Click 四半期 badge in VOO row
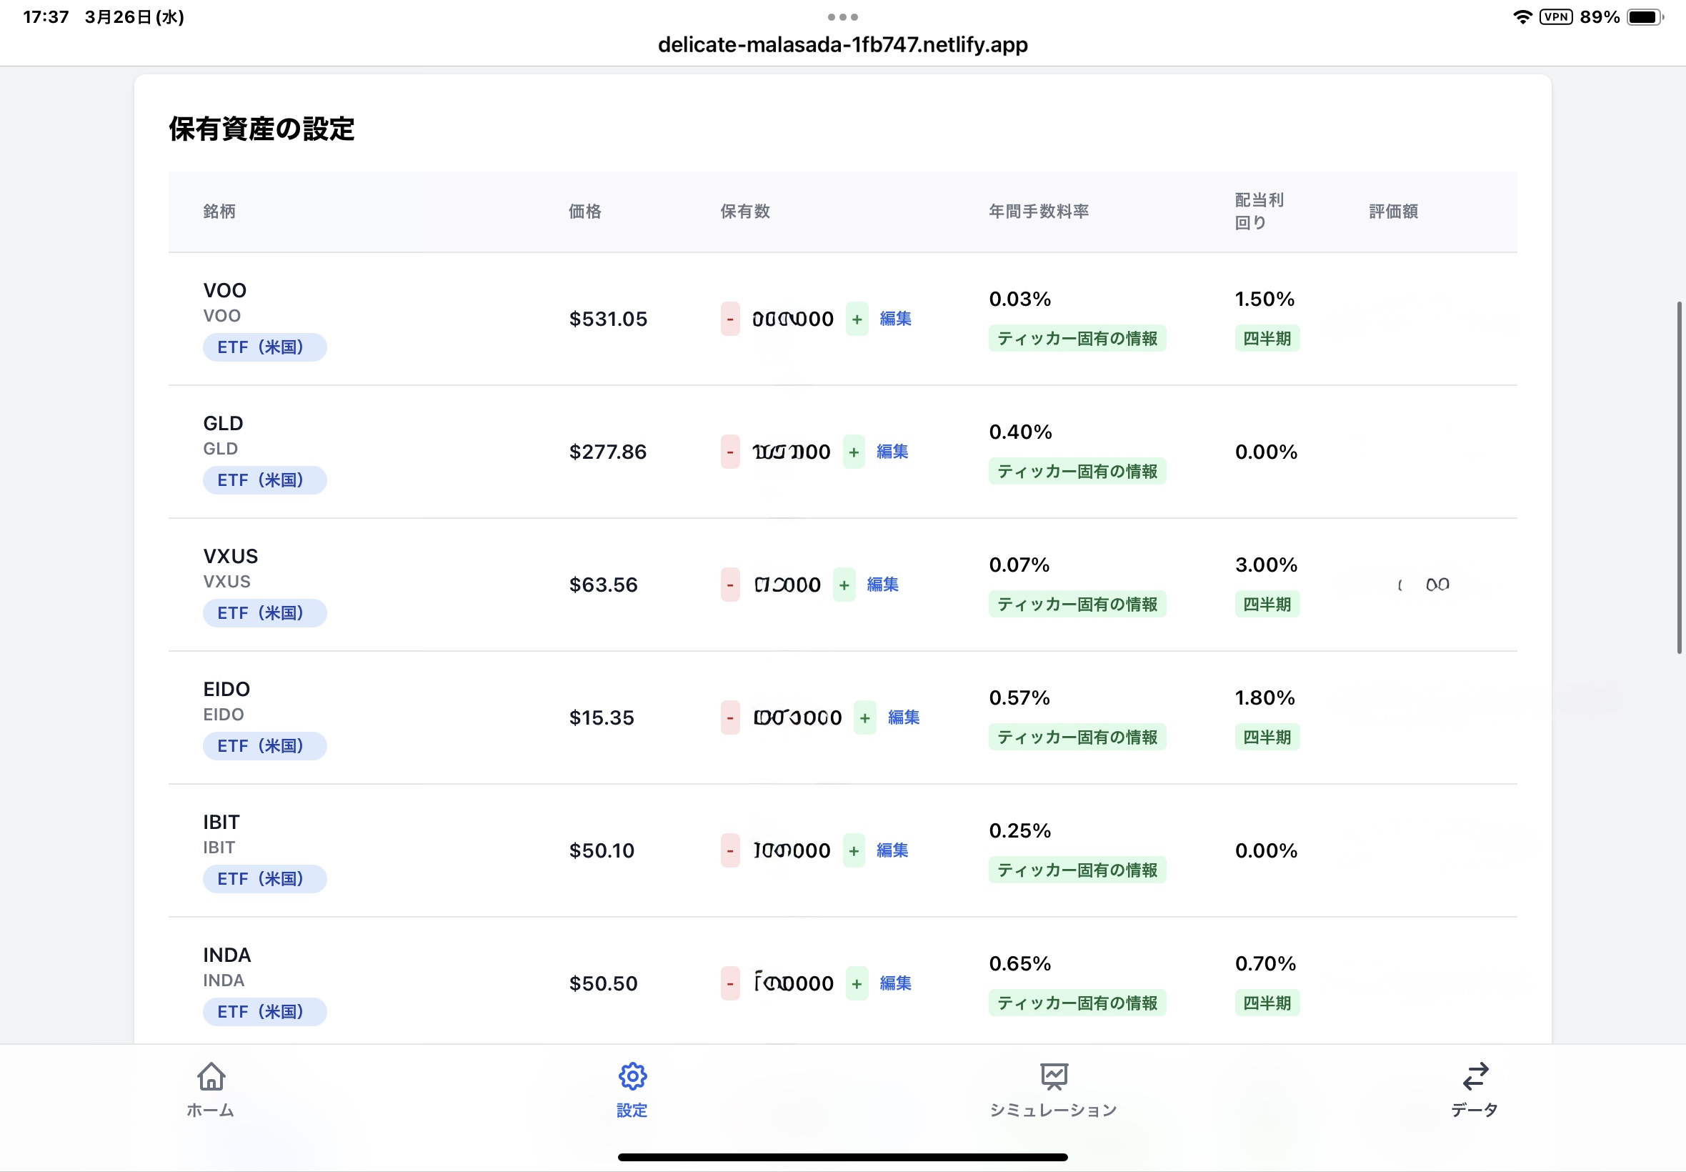Image resolution: width=1686 pixels, height=1172 pixels. coord(1267,339)
